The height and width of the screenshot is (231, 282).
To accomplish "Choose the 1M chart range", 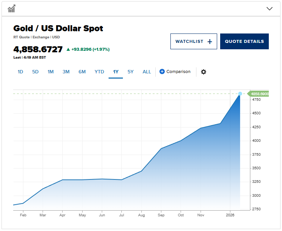I will point(51,72).
